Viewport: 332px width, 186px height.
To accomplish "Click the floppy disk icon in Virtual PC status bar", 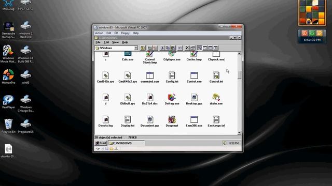I will (107, 149).
